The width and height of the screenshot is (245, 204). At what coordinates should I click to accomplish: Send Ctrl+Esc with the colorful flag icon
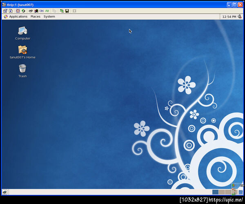[36, 11]
